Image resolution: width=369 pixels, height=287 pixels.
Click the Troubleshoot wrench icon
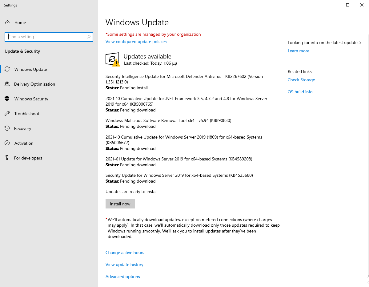point(7,114)
